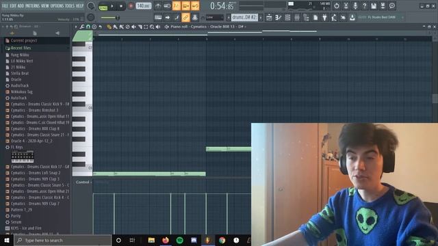The image size is (438, 246).
Task: Open the TOOLS menu
Action: [70, 5]
